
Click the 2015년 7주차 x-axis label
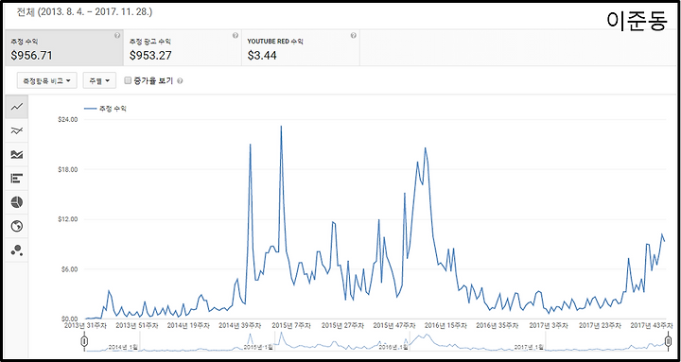291,325
